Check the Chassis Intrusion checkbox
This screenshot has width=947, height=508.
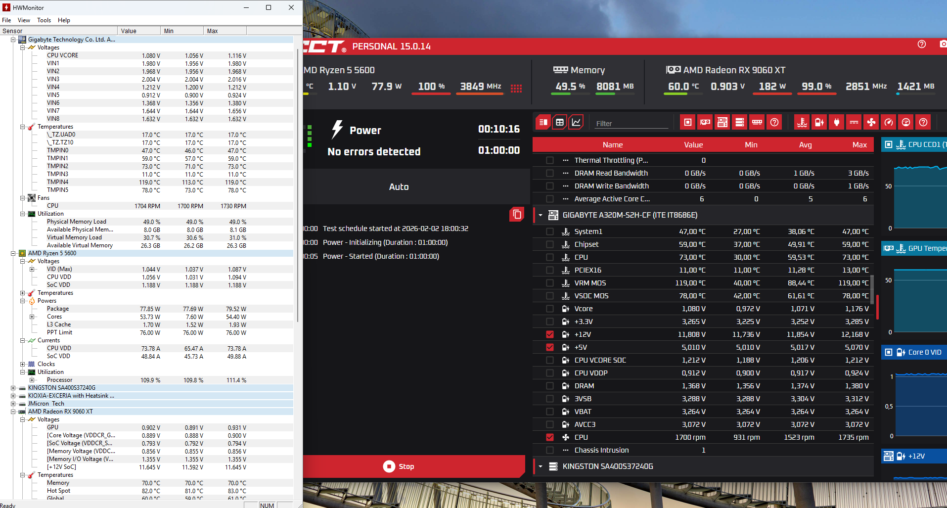click(x=550, y=450)
